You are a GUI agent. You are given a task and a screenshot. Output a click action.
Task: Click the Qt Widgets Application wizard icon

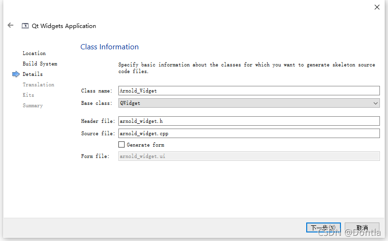(x=25, y=26)
